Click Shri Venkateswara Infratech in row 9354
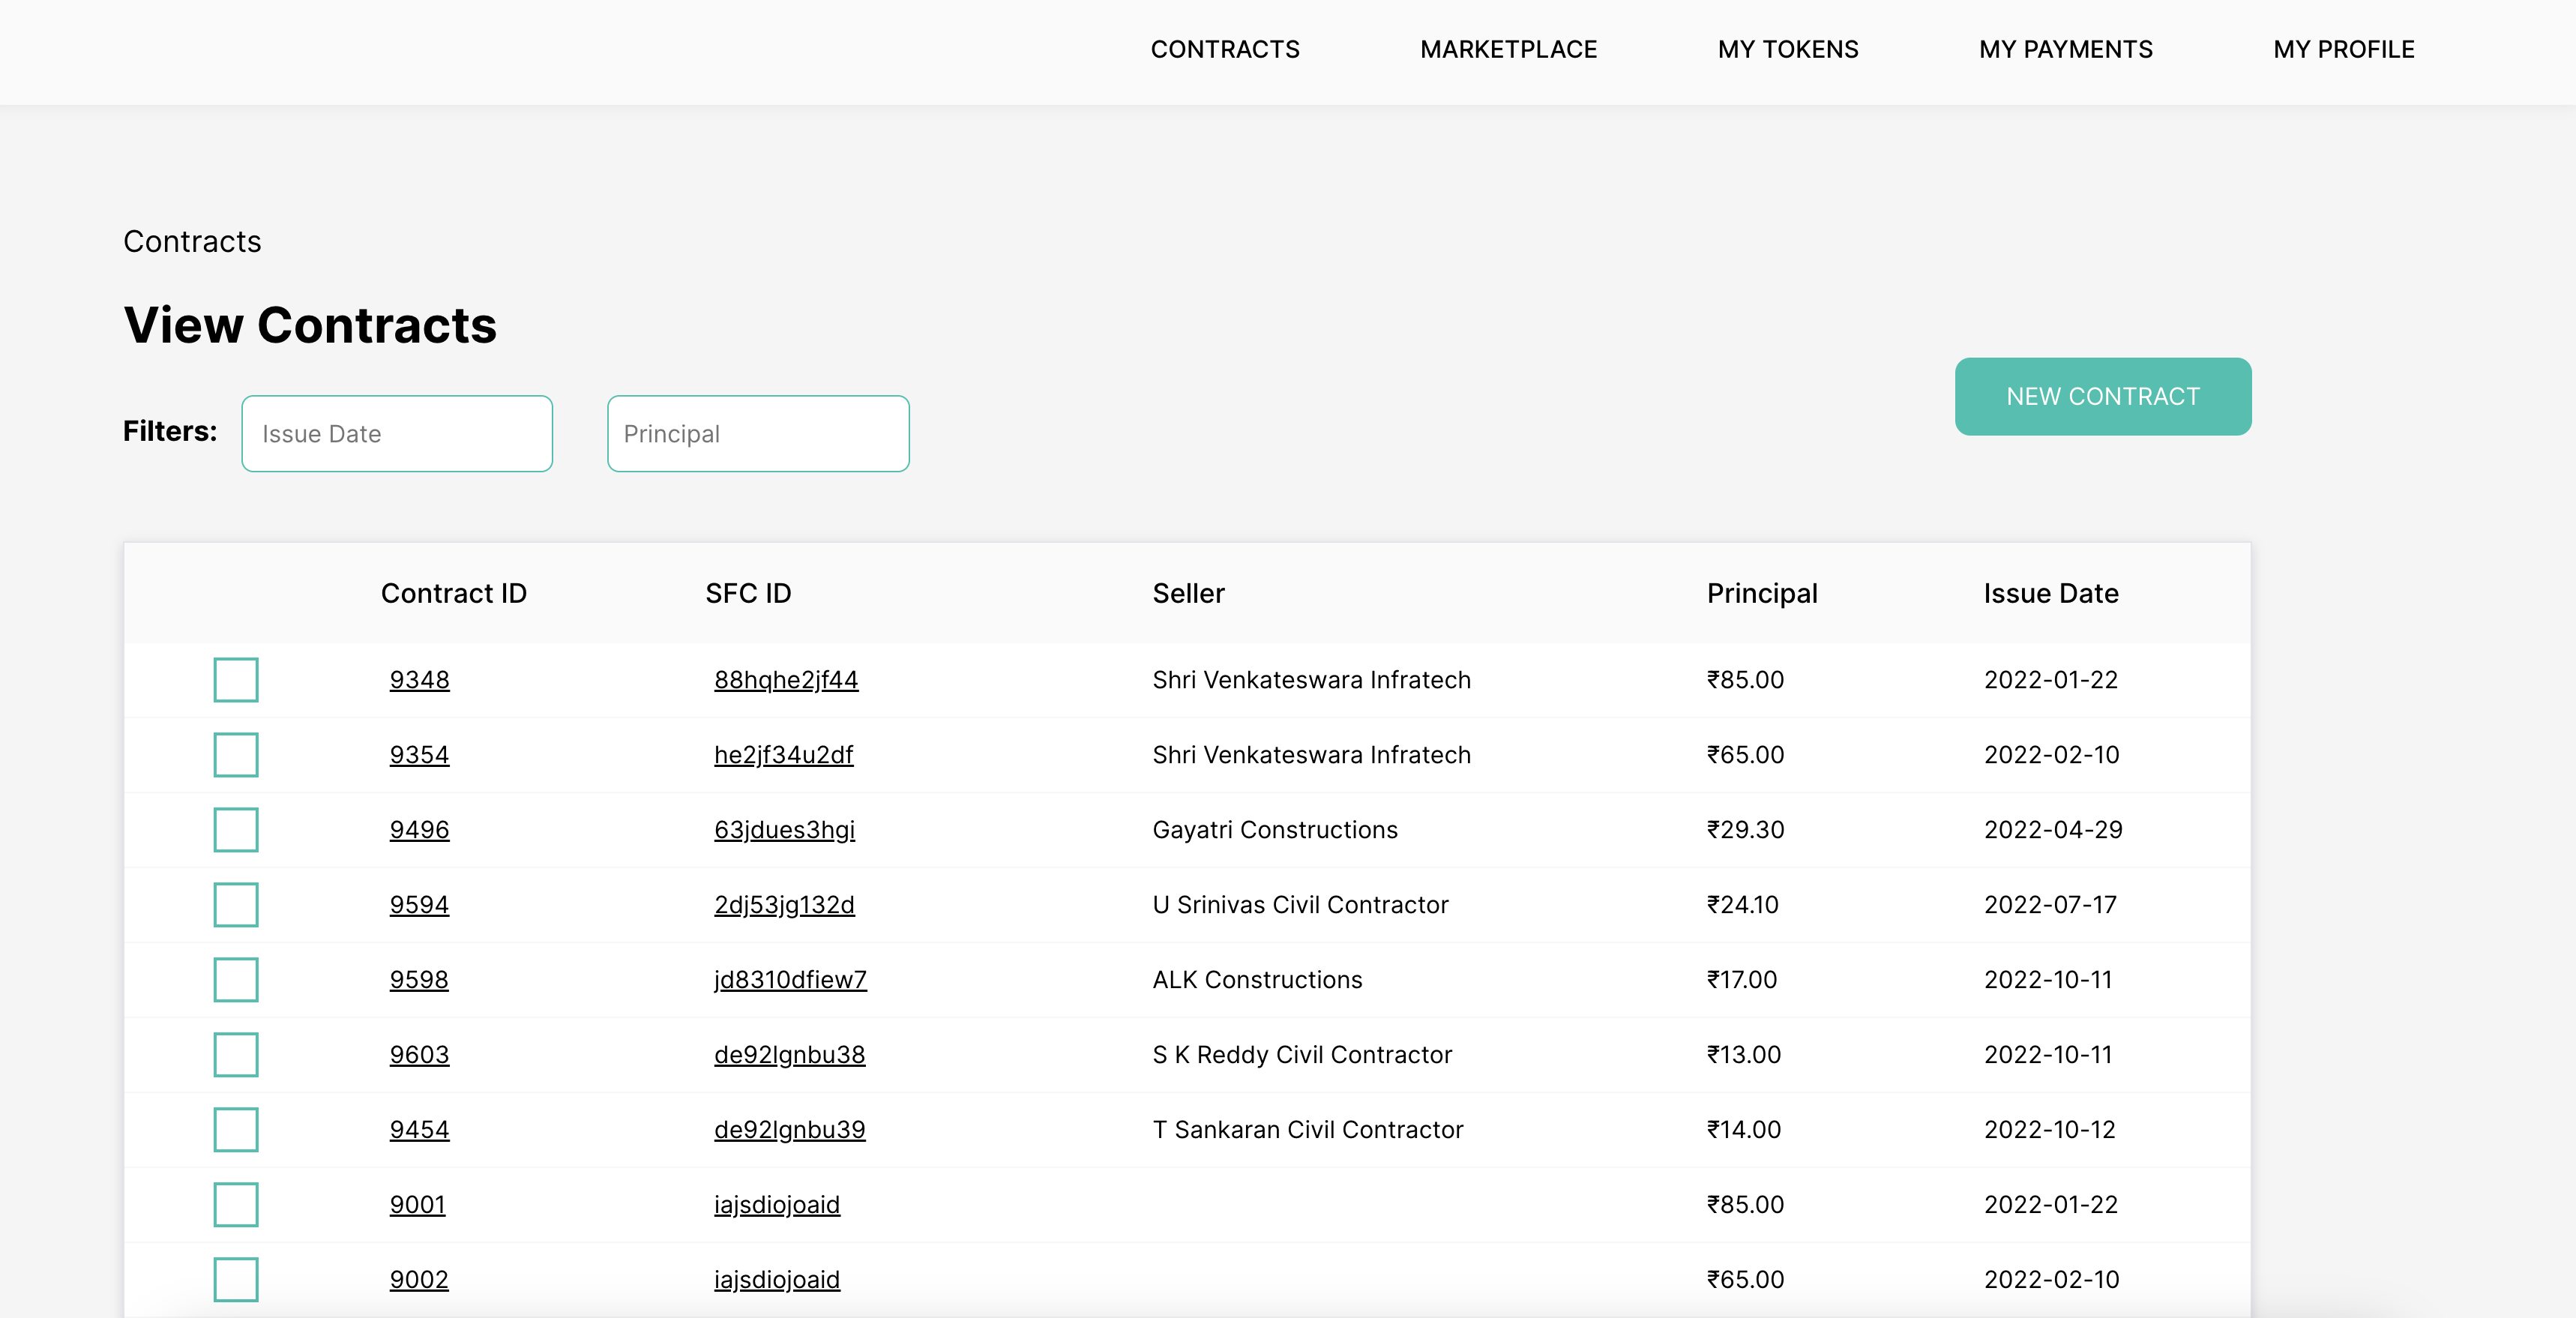 point(1311,754)
